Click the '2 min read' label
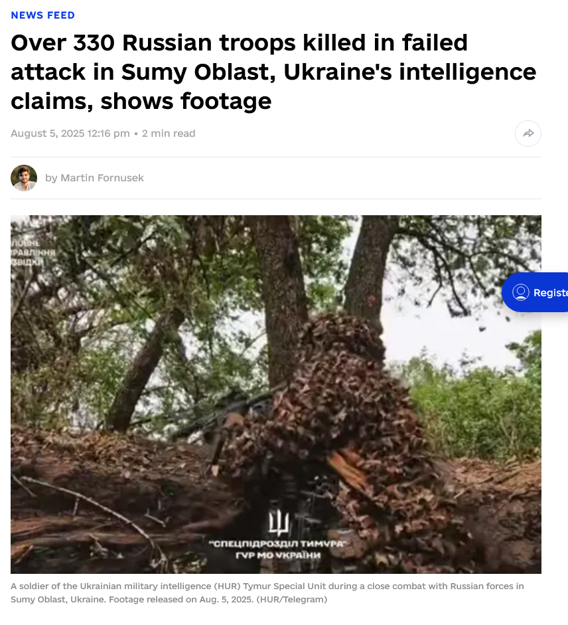Image resolution: width=568 pixels, height=625 pixels. pos(169,133)
